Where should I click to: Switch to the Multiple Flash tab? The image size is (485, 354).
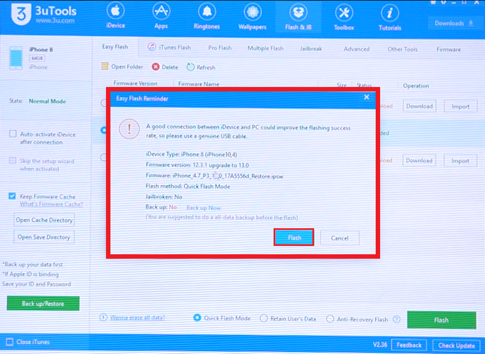[x=265, y=48]
